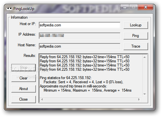Click the grayed Stop button

pos(24,67)
